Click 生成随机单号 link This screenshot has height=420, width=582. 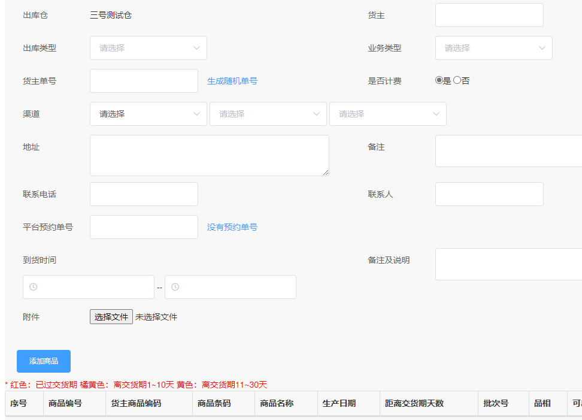pos(232,81)
